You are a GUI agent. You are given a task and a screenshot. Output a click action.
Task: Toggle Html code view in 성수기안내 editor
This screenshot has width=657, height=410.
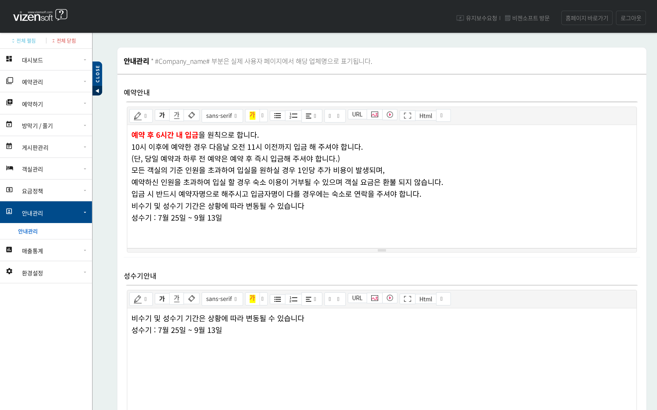[426, 299]
